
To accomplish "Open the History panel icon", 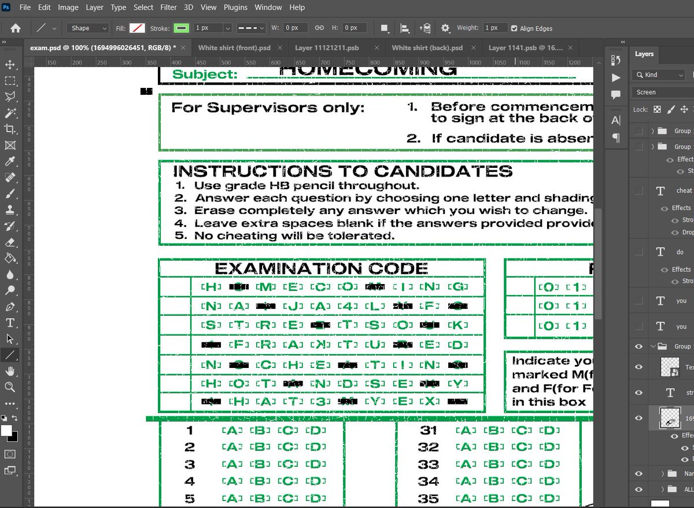I will [615, 60].
